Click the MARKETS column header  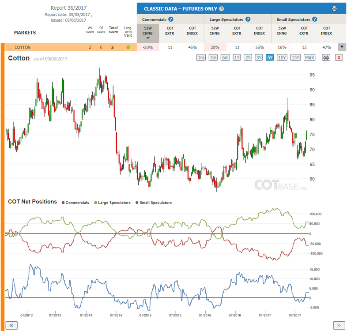click(25, 33)
